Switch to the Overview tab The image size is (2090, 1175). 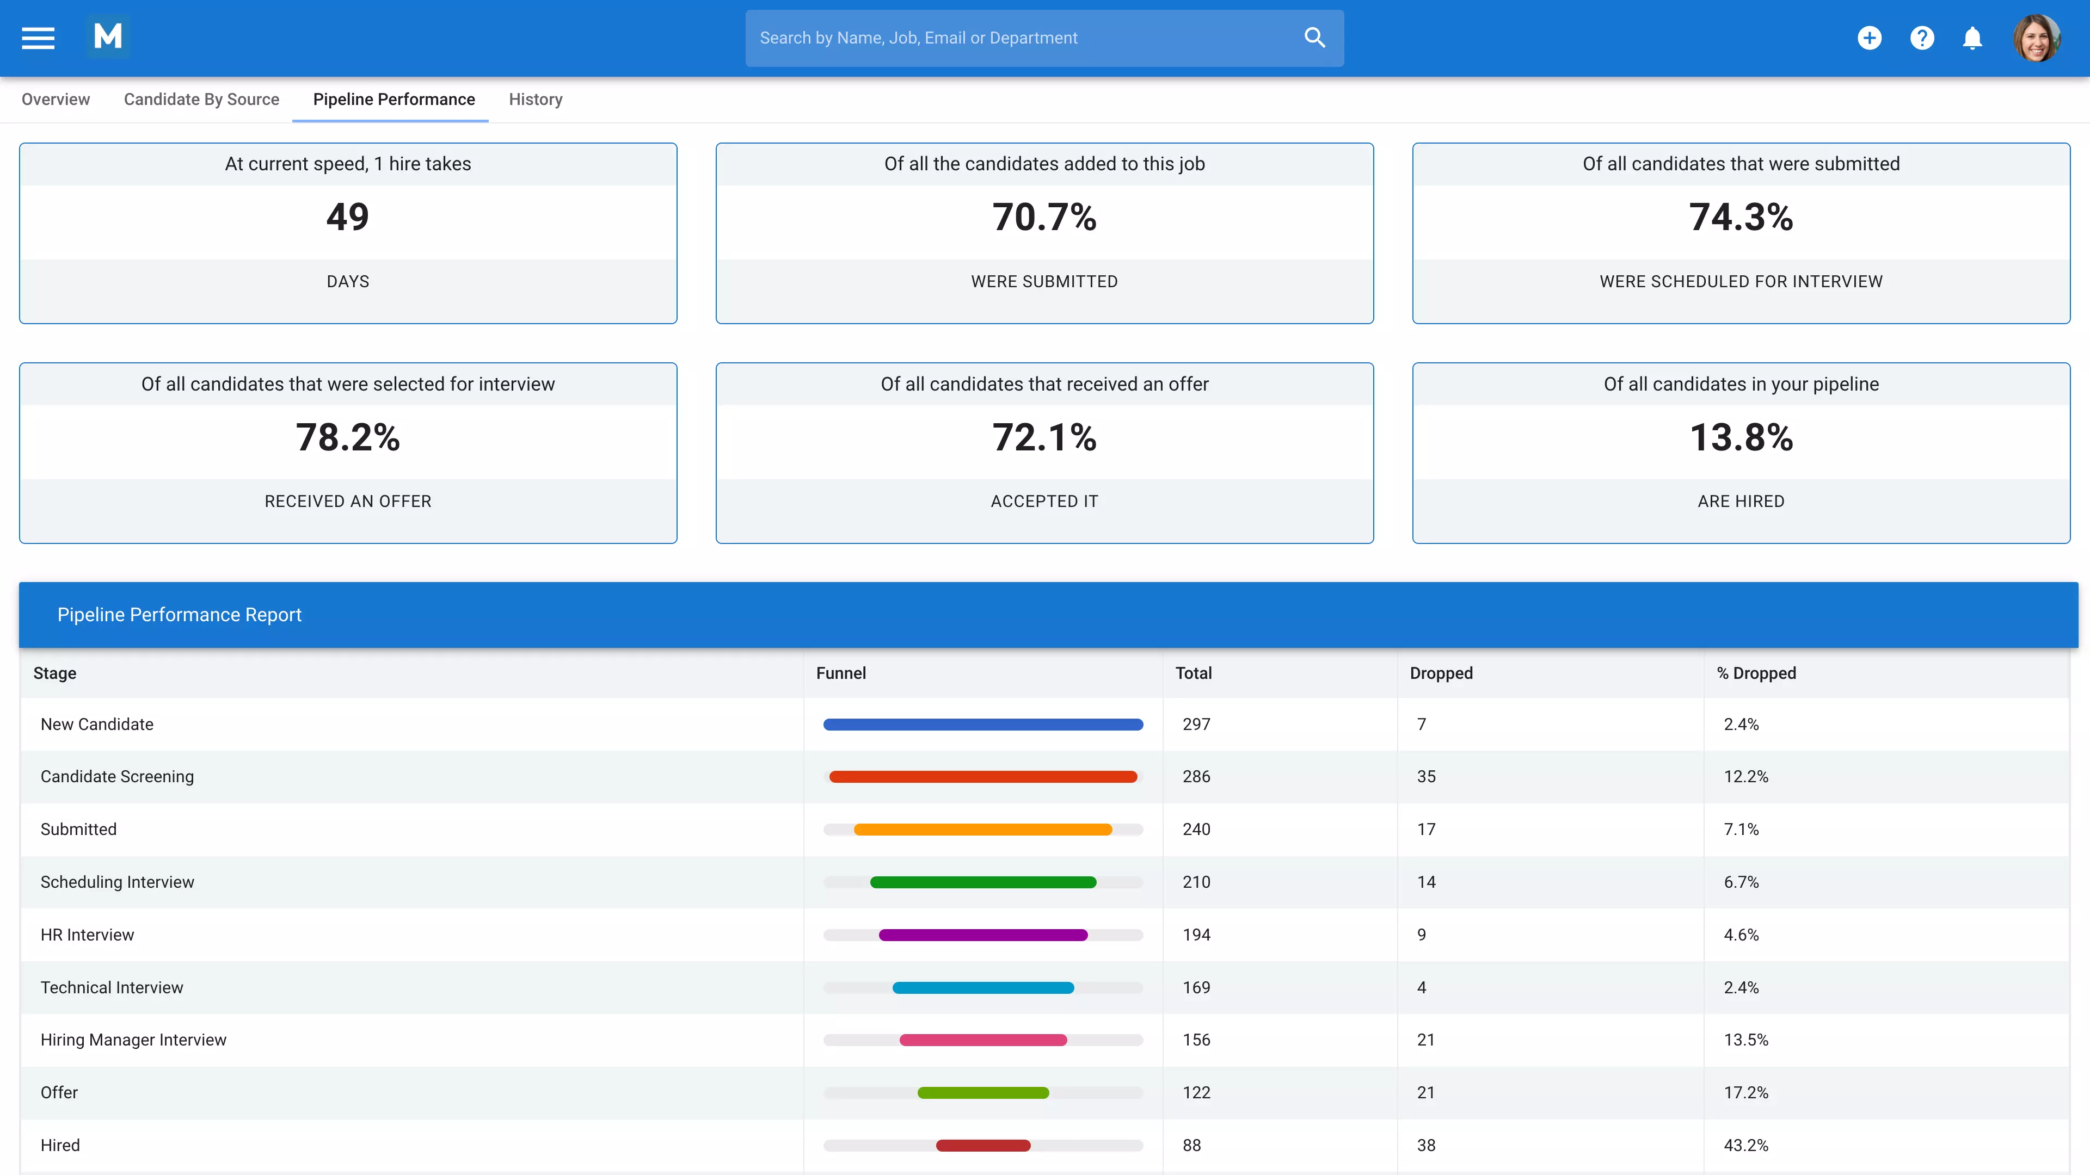click(55, 99)
